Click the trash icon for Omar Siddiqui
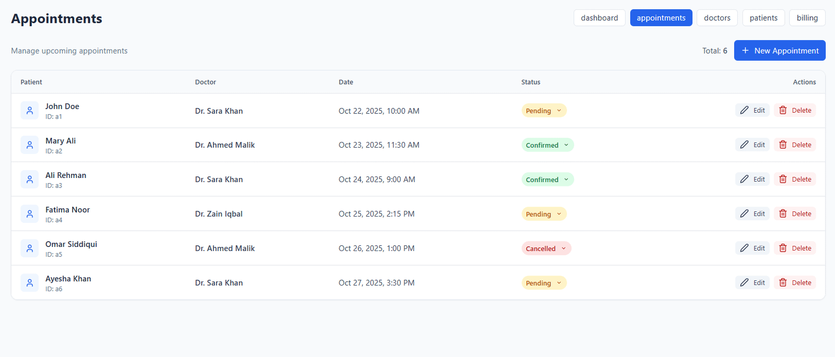 click(783, 248)
